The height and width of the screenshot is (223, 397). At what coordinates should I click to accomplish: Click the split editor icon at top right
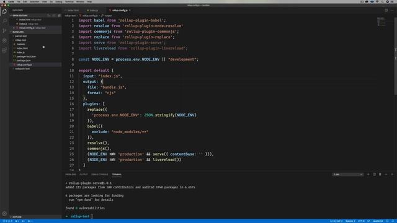pyautogui.click(x=386, y=11)
